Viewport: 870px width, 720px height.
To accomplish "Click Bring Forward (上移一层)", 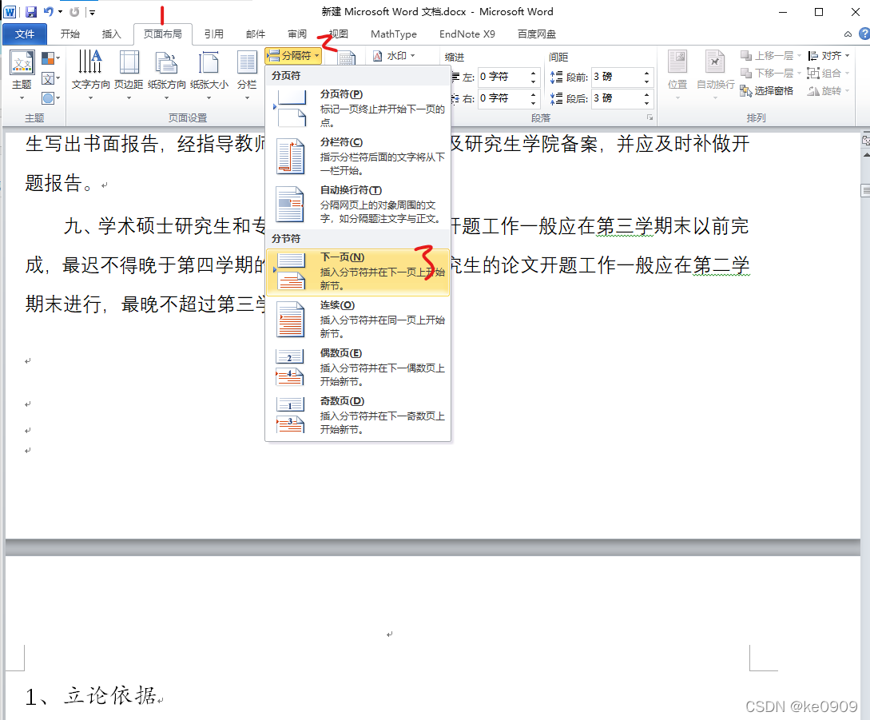I will 771,55.
